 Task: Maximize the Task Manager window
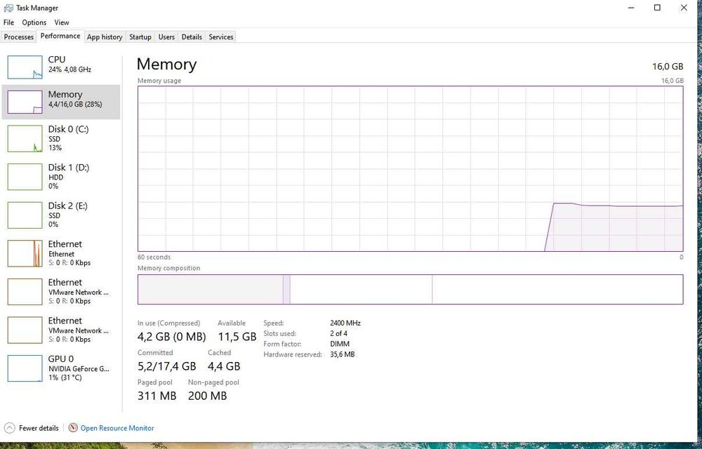pyautogui.click(x=657, y=8)
